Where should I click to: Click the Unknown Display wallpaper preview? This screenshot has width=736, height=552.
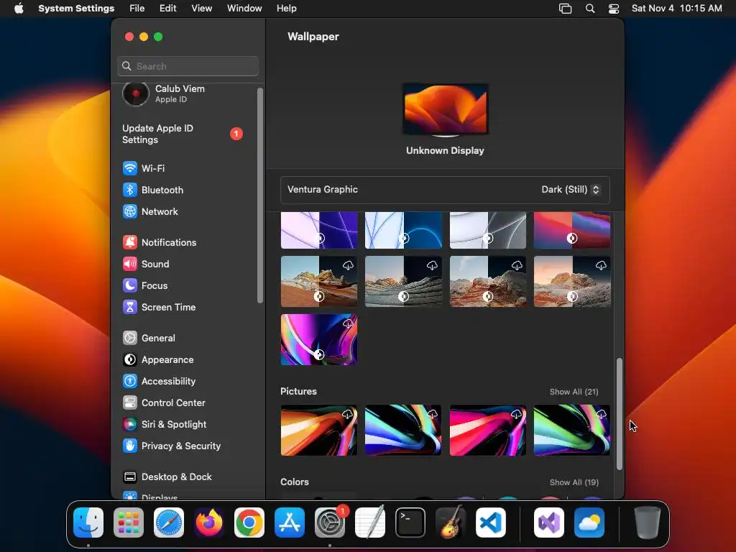click(445, 110)
